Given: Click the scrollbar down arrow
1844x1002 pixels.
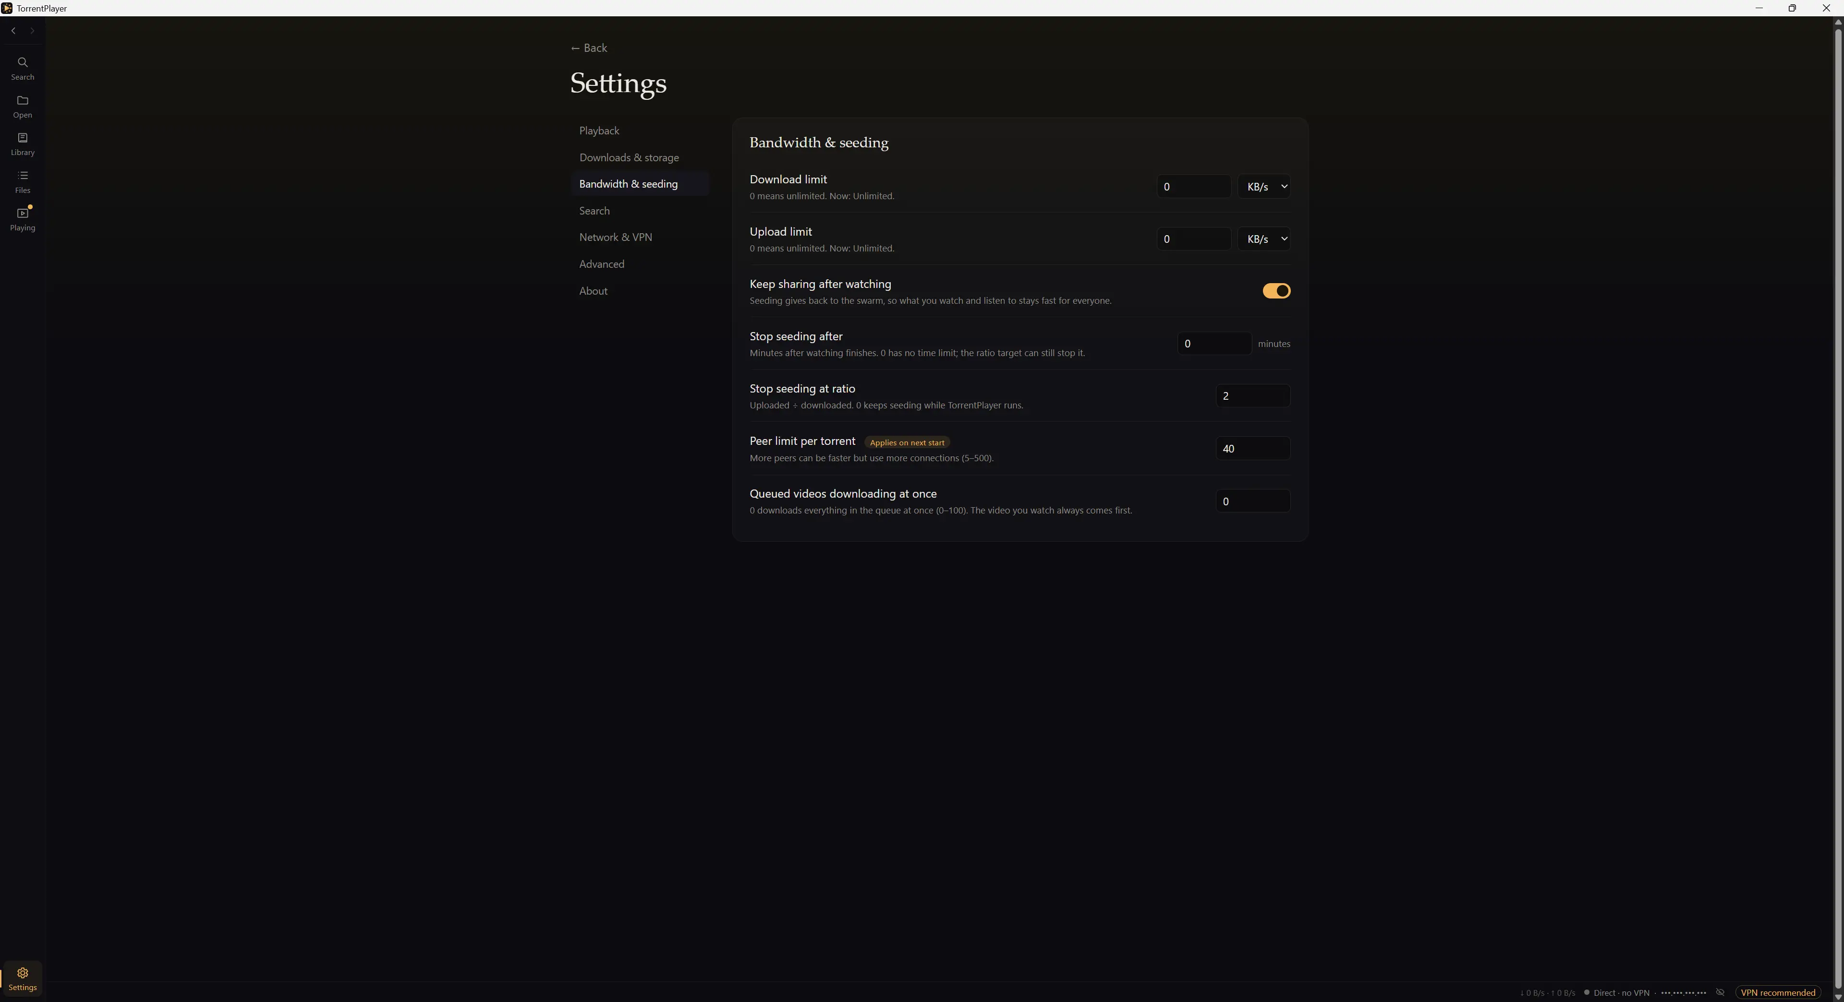Looking at the screenshot, I should click(x=1838, y=996).
